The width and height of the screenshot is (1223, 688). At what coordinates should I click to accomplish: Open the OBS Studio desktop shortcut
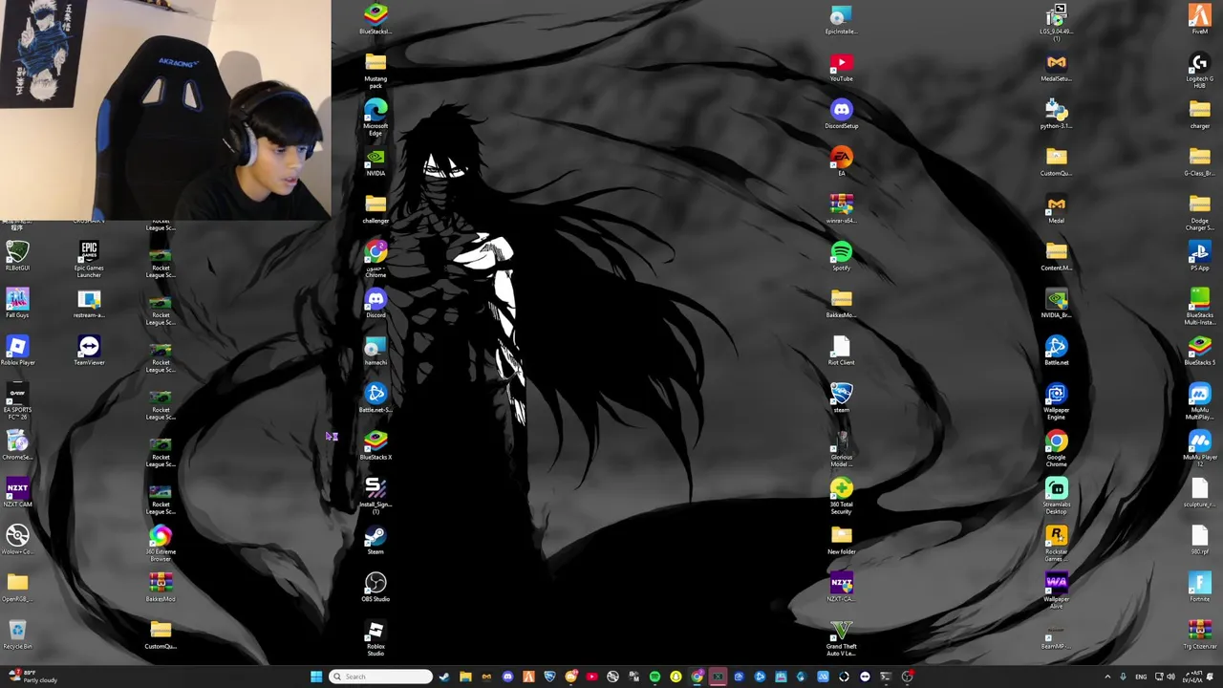point(375,587)
